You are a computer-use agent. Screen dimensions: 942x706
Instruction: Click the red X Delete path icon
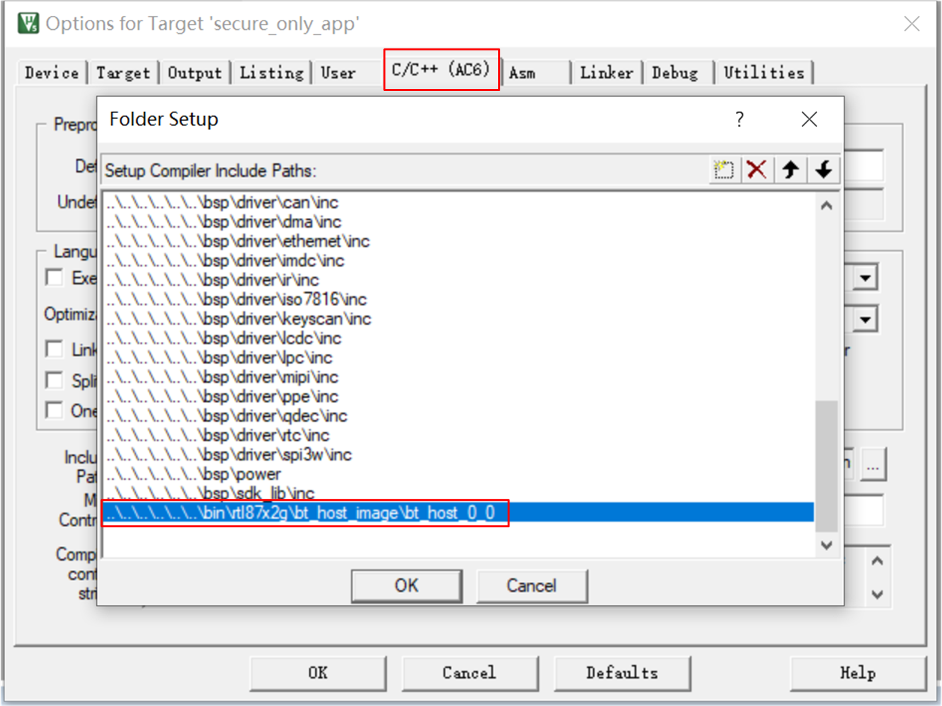pos(757,170)
